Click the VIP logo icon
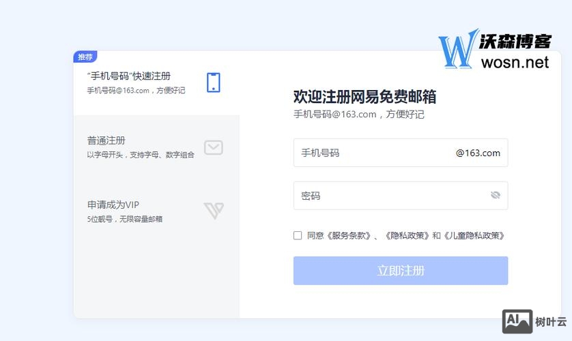Viewport: 572px width, 341px height. (214, 211)
